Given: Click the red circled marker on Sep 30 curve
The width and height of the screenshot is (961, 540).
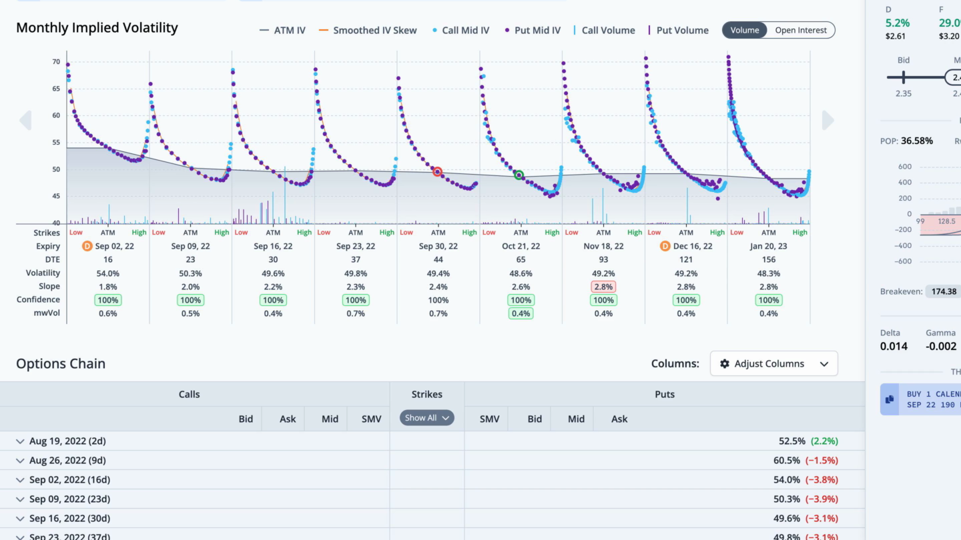Looking at the screenshot, I should [x=438, y=172].
